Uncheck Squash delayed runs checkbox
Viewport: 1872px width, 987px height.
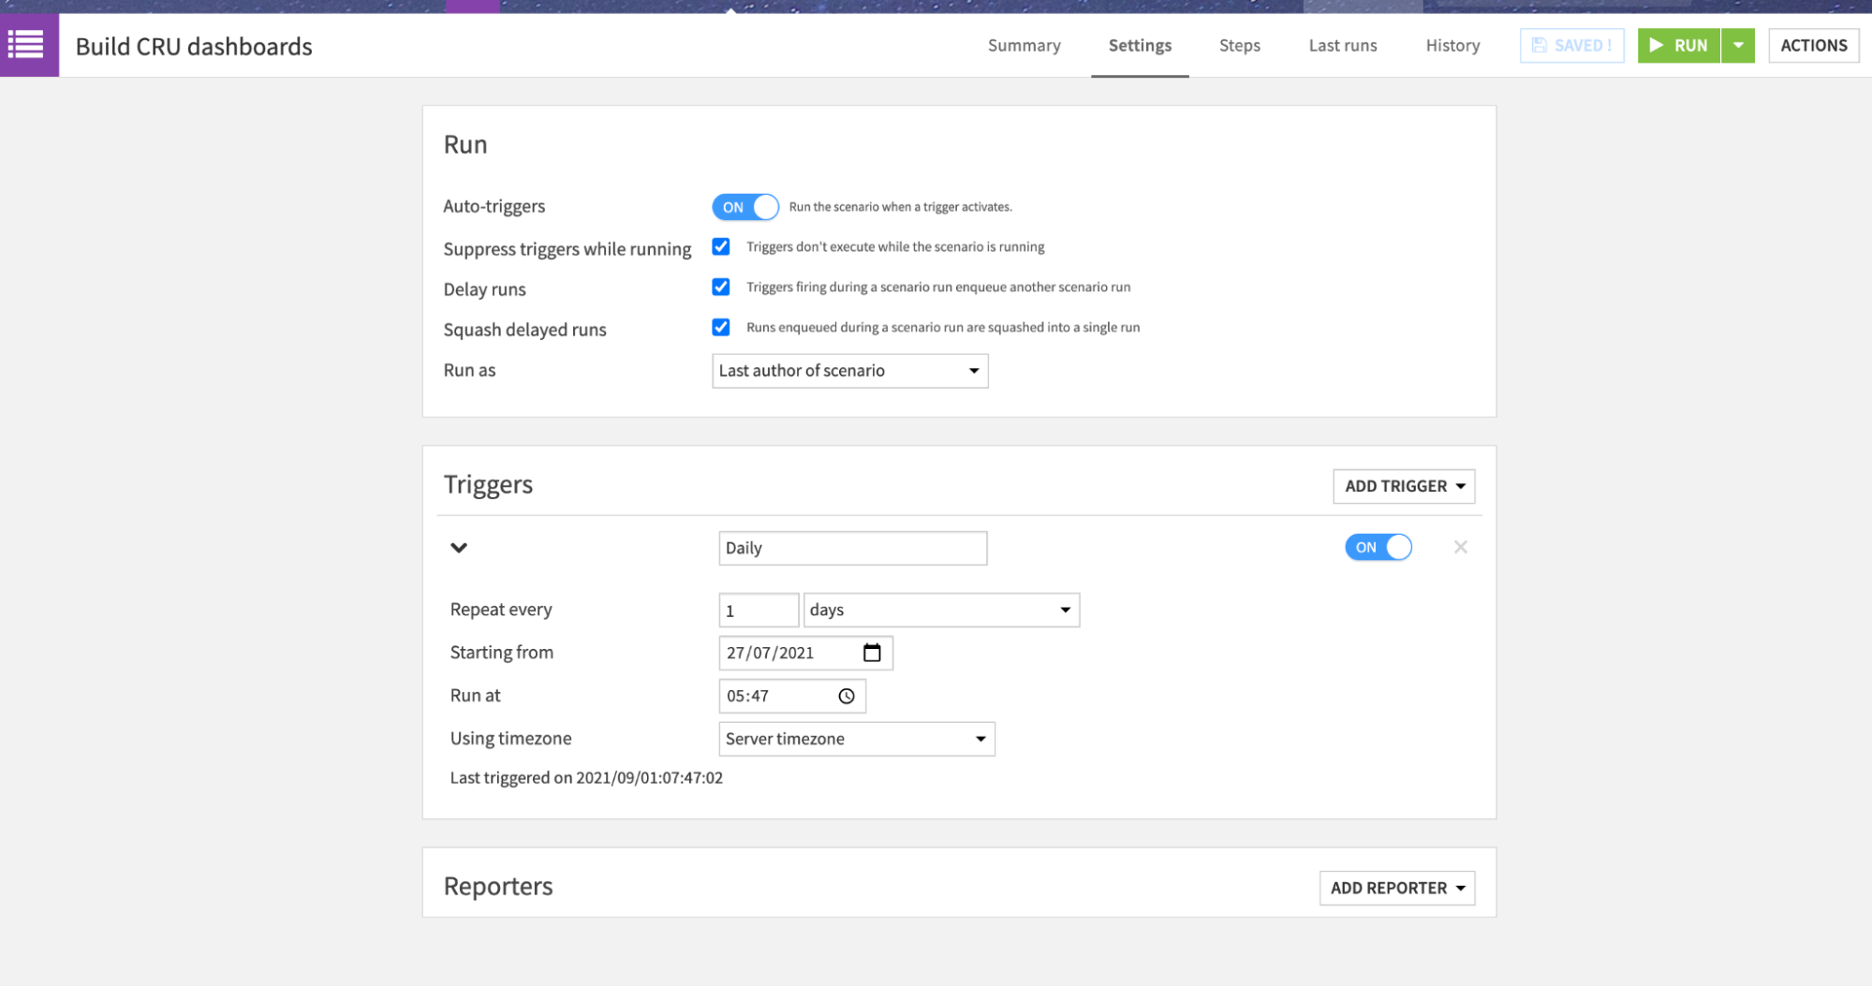(721, 327)
